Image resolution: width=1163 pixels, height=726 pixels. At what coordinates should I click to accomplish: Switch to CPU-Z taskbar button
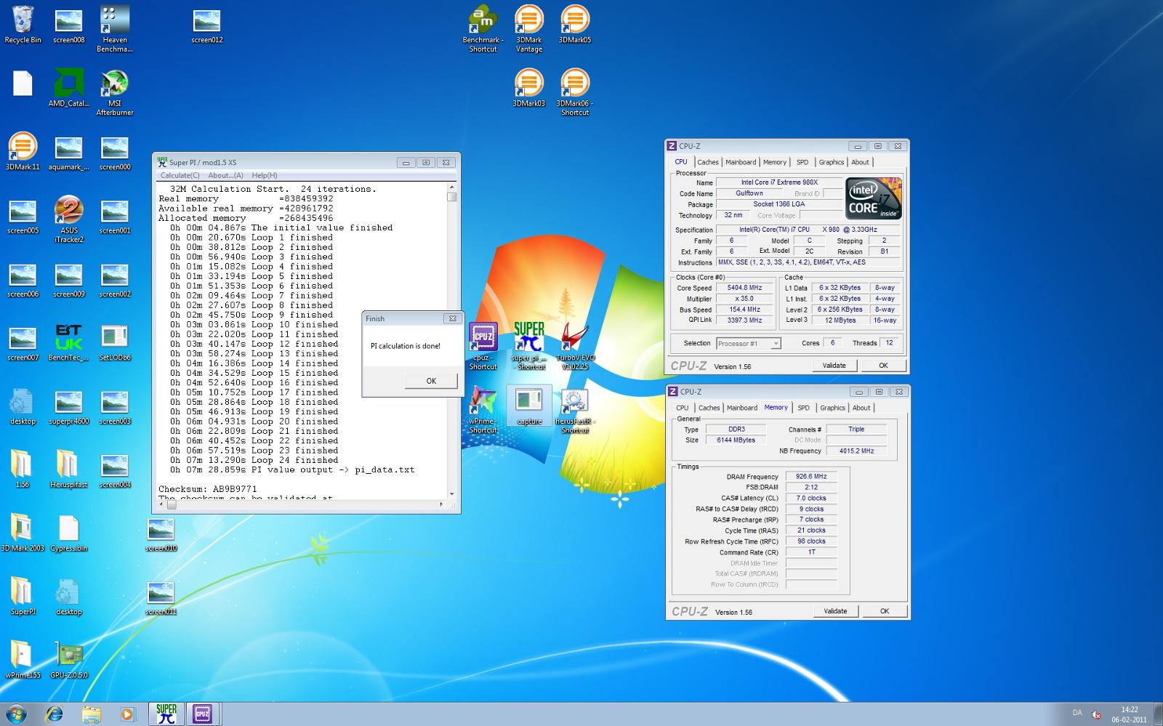(x=202, y=714)
